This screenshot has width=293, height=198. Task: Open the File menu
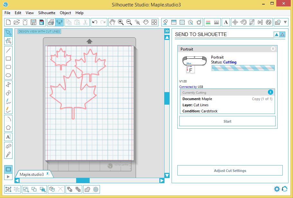(x=7, y=13)
